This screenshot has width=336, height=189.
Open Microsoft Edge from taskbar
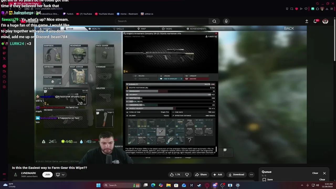pyautogui.click(x=153, y=185)
